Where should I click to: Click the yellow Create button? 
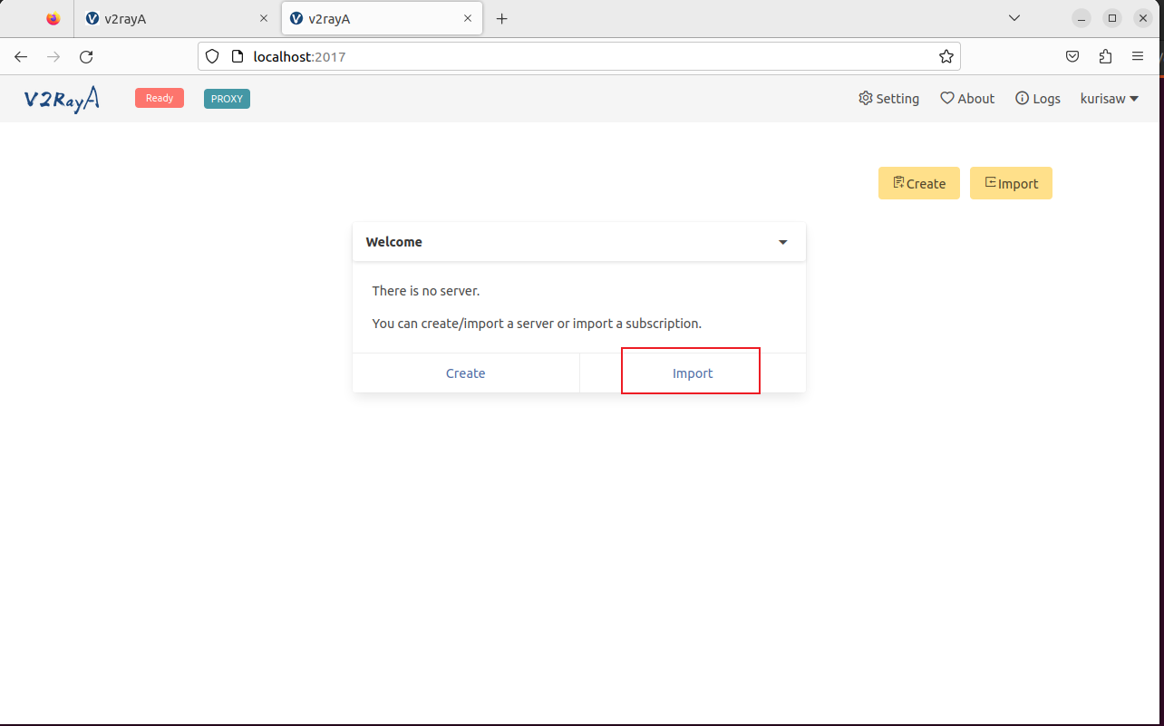tap(919, 183)
